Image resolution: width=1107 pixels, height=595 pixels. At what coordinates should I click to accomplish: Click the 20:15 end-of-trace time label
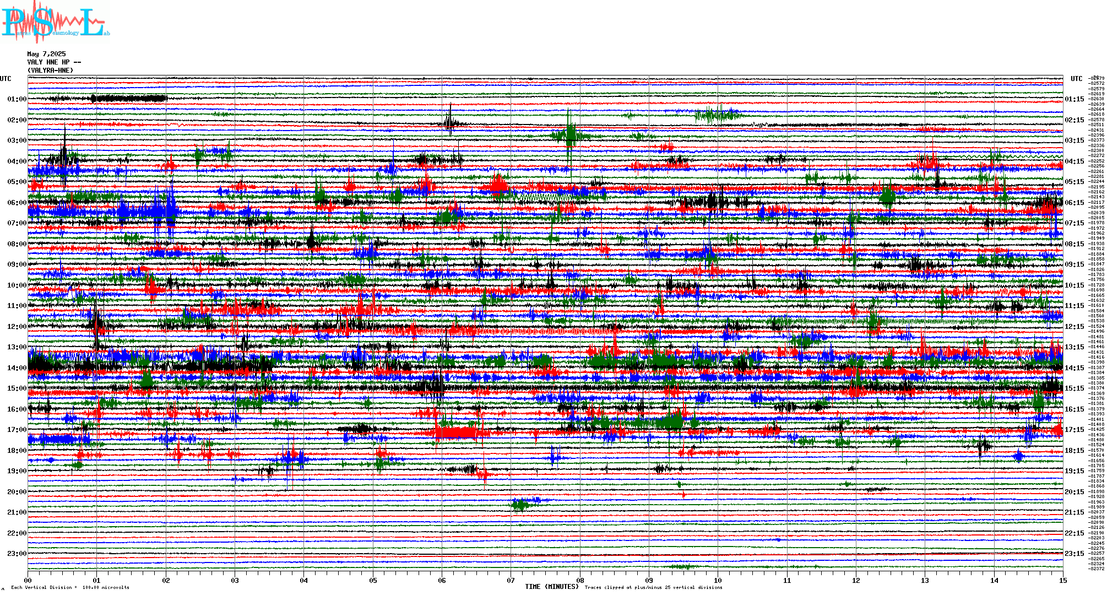(x=1075, y=492)
